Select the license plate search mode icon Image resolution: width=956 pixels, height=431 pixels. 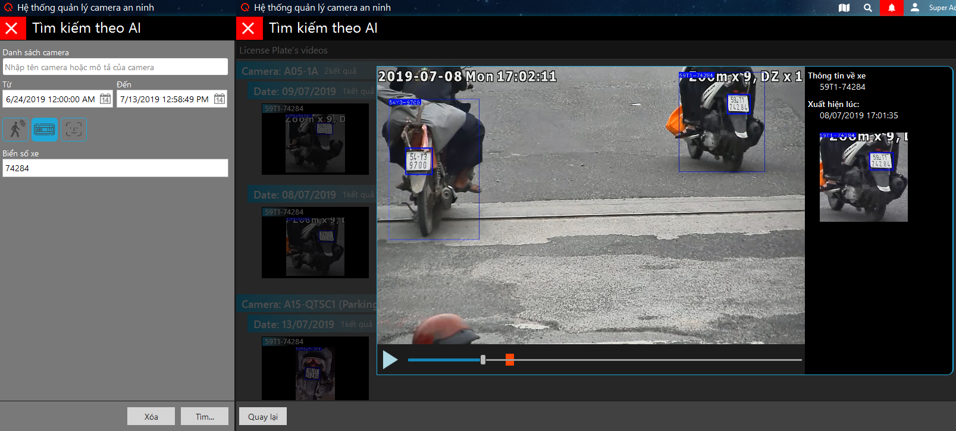[x=45, y=129]
